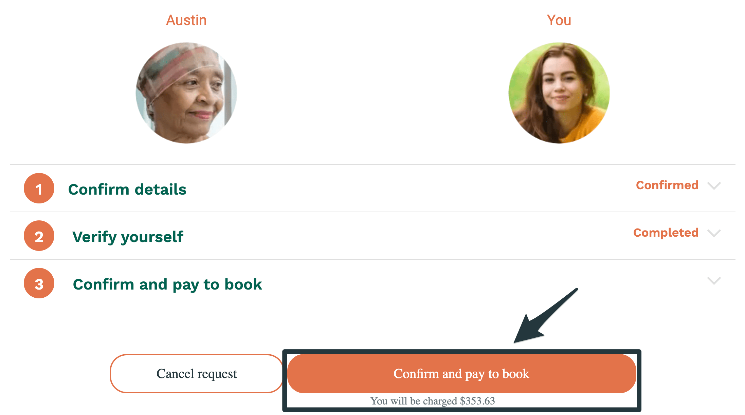Open your own profile picture
Image resolution: width=745 pixels, height=415 pixels.
pyautogui.click(x=559, y=92)
